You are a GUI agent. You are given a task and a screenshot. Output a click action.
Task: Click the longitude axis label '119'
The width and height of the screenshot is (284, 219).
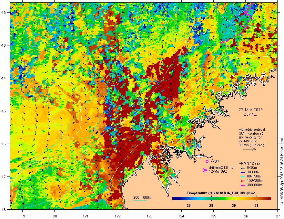[x=22, y=216]
